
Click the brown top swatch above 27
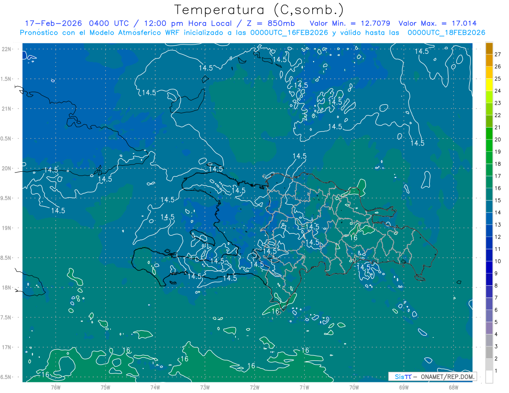click(x=489, y=48)
